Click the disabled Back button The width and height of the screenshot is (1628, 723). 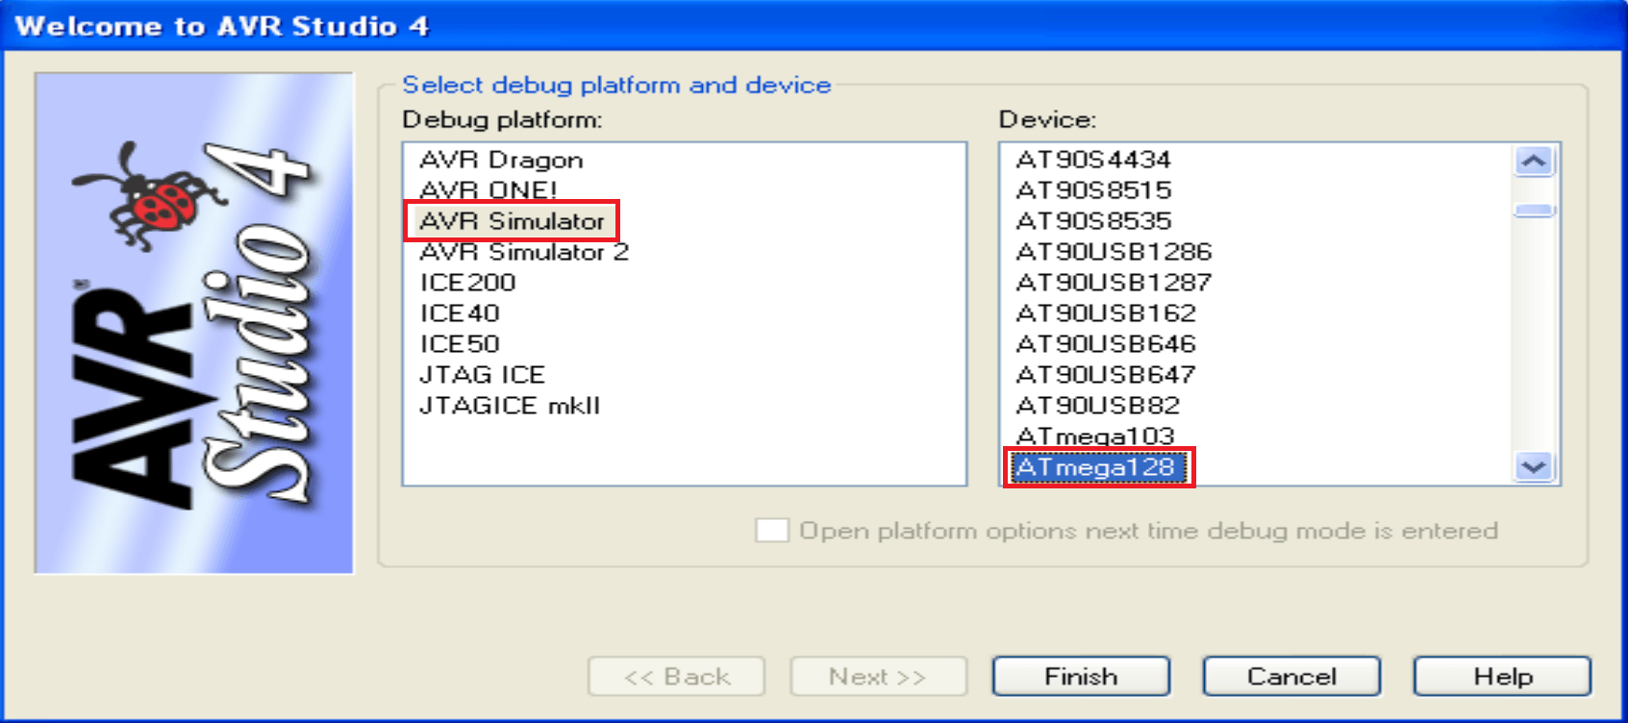(x=677, y=677)
